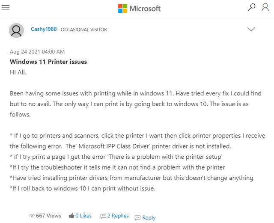Open the account sign-in profile icon

coord(265,7)
